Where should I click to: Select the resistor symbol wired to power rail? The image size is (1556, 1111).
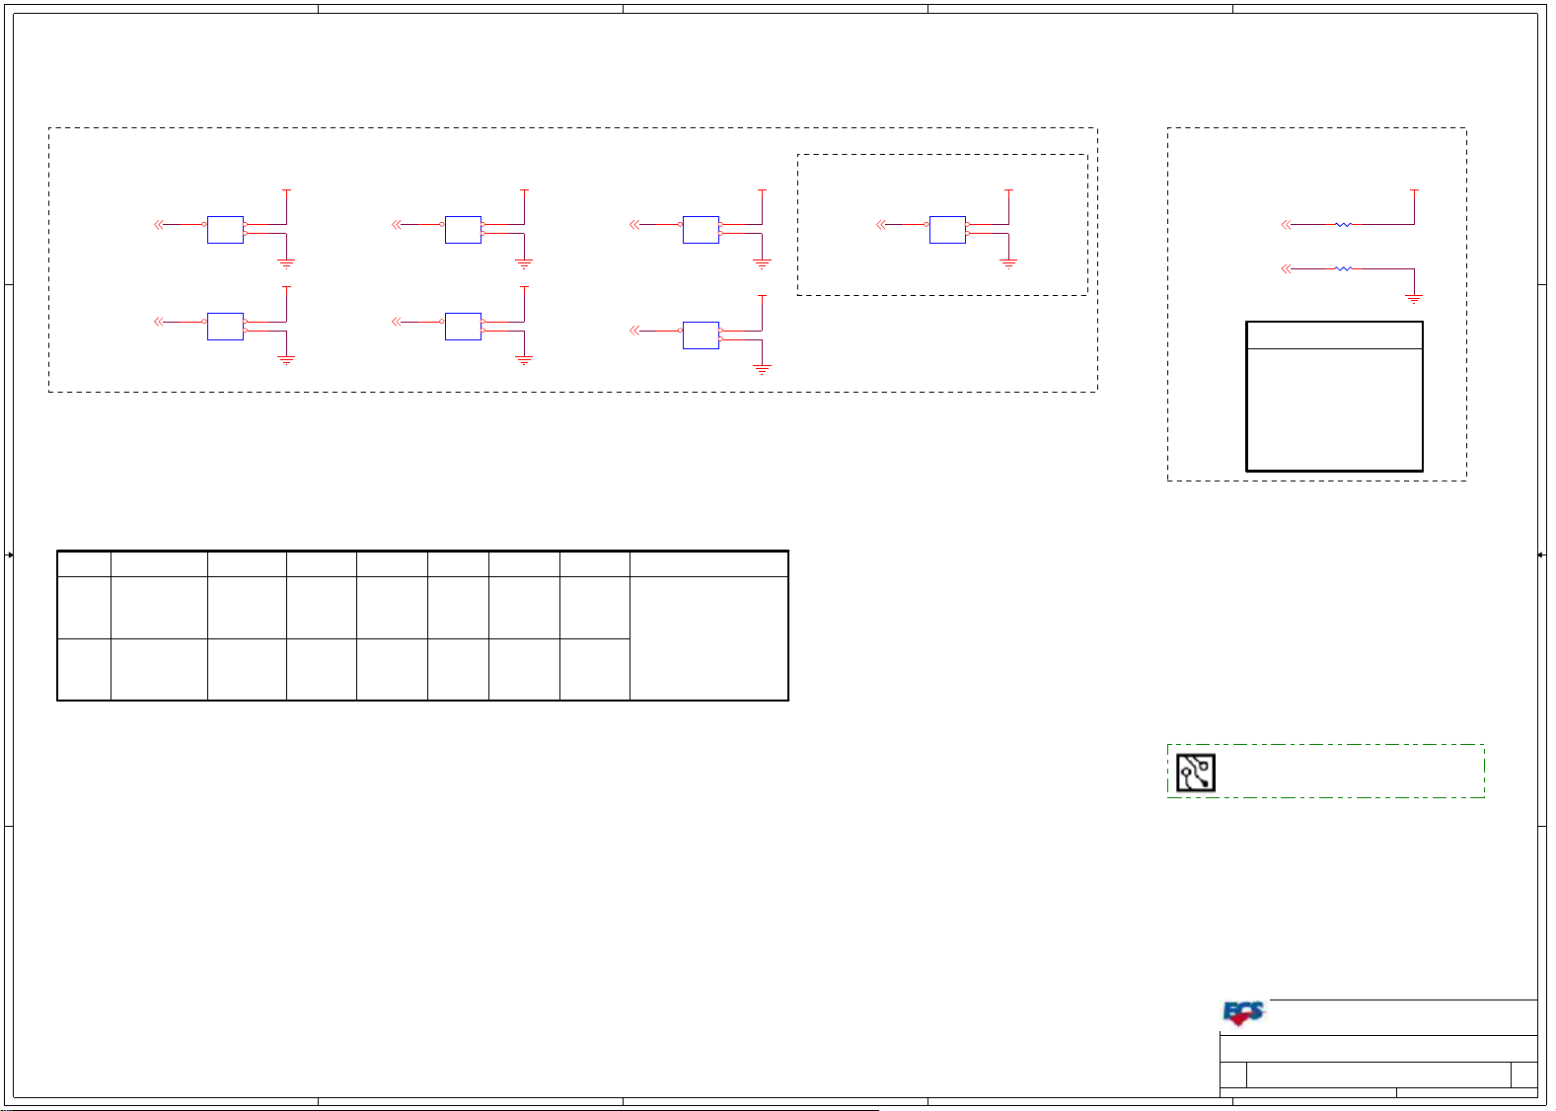(1343, 225)
